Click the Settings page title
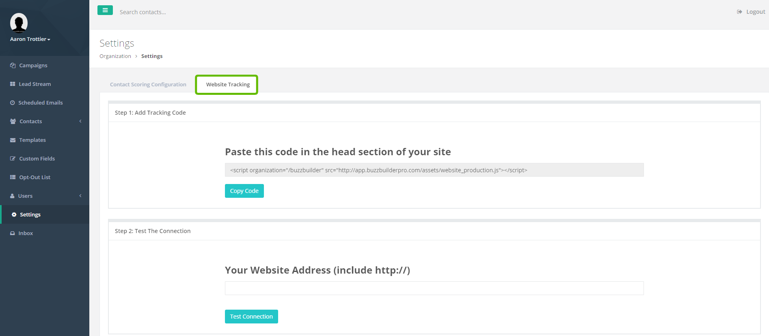This screenshot has height=336, width=769. tap(117, 43)
